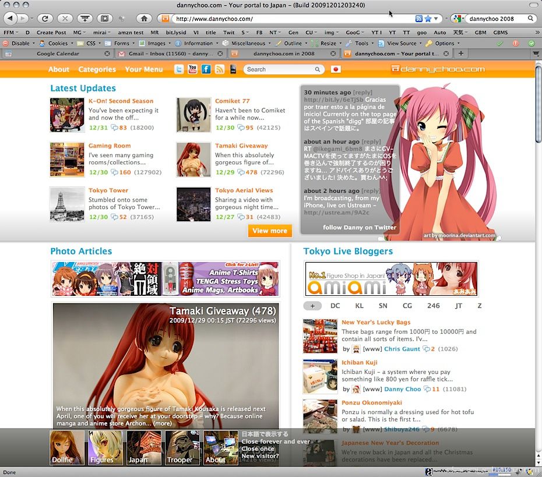
Task: Open the Categories menu in site header
Action: click(97, 69)
